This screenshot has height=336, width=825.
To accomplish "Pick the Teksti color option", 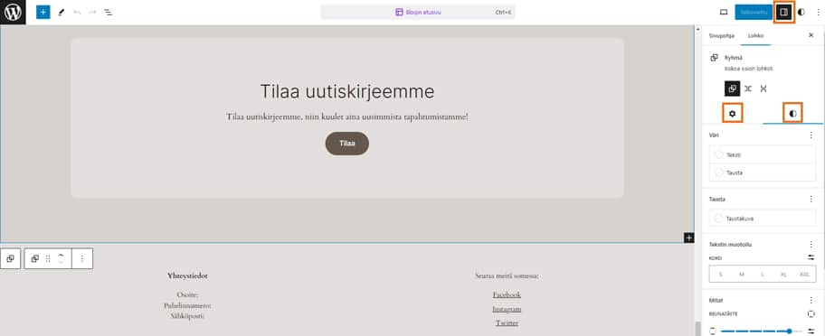I will pos(763,154).
